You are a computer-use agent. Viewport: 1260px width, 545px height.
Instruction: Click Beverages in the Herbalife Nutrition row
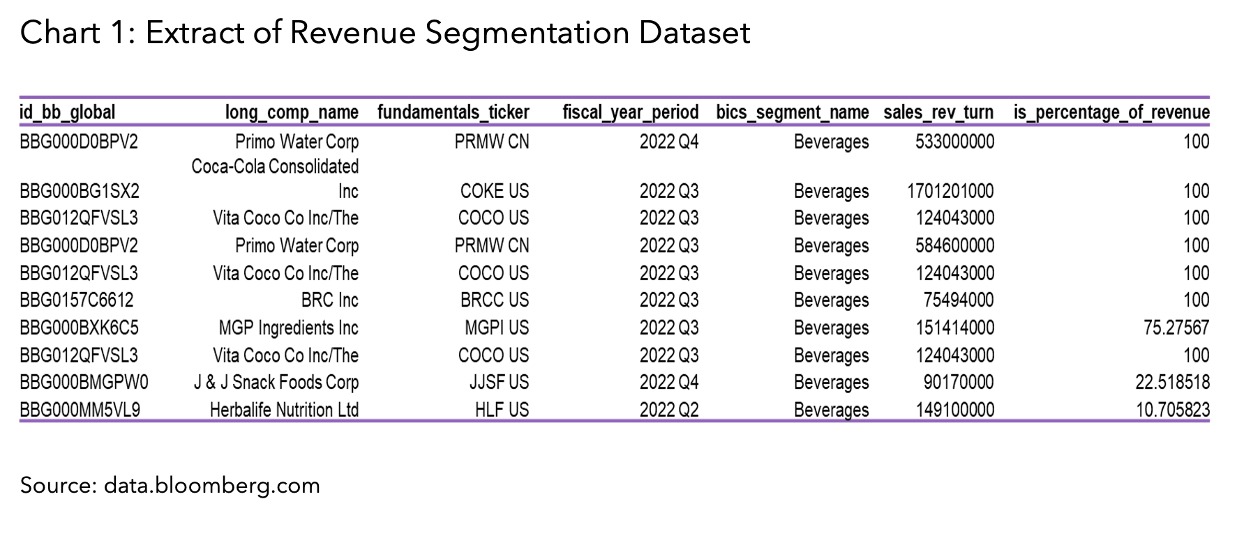coord(832,410)
